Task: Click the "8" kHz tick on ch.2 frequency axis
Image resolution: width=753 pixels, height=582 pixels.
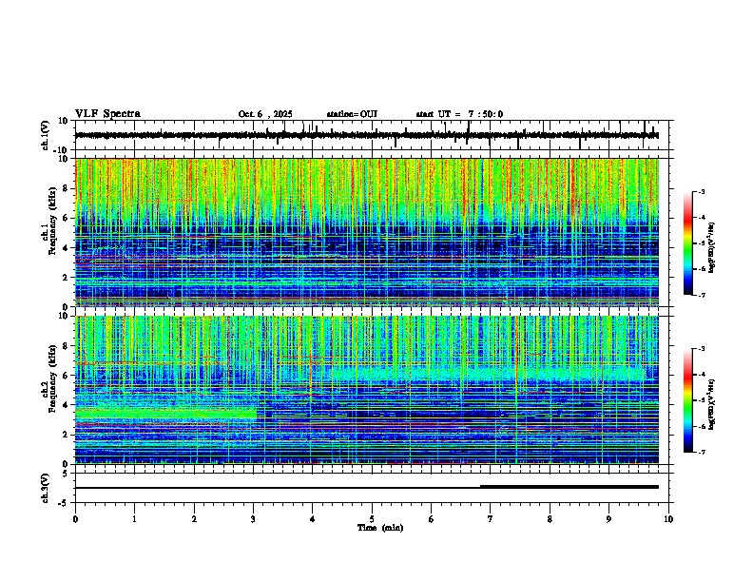Action: (67, 346)
